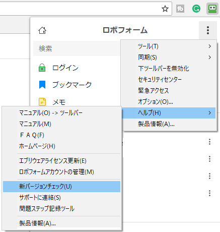Open オプション(O)... settings

169,102
